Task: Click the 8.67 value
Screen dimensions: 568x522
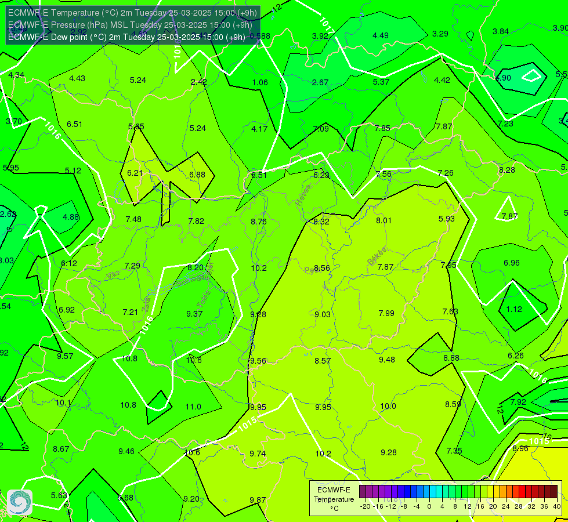Action: click(61, 449)
